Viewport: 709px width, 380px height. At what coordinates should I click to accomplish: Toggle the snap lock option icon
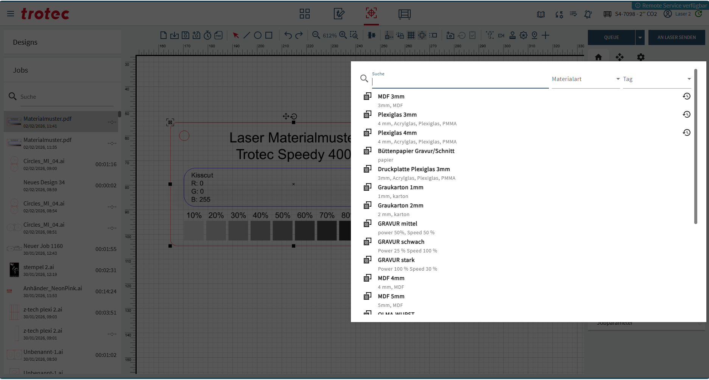(400, 35)
